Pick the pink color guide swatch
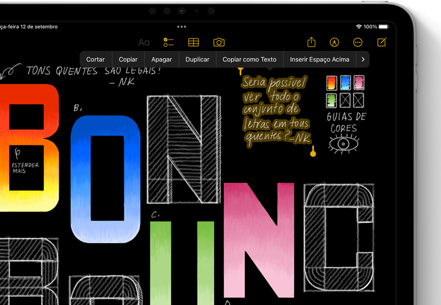Screen dimensions: 441x305 tap(359, 82)
